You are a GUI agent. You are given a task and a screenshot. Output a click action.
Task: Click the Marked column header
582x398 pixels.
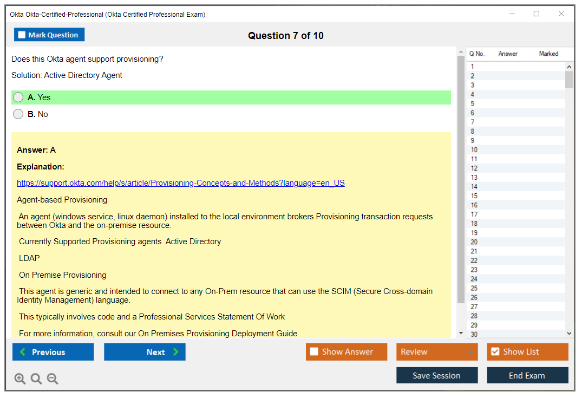(548, 54)
